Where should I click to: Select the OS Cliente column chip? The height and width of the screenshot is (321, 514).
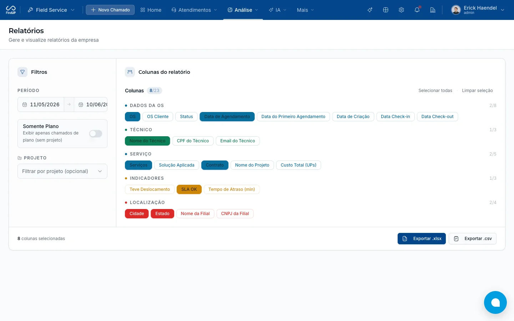[x=158, y=117]
